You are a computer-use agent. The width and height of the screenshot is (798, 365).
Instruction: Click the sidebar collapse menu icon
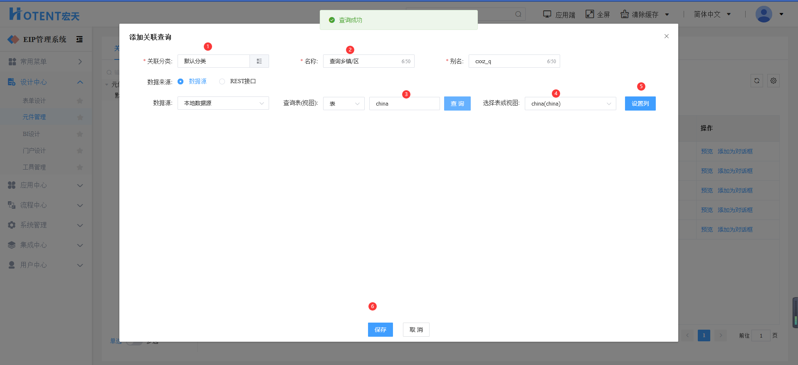[x=79, y=39]
